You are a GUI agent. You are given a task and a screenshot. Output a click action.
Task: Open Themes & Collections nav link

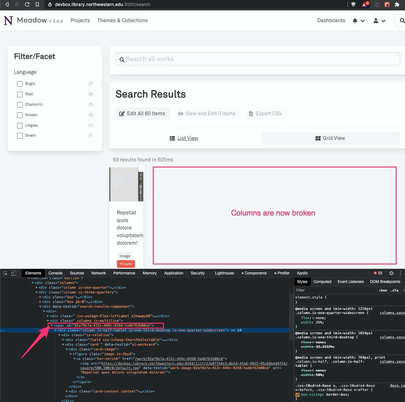(122, 21)
